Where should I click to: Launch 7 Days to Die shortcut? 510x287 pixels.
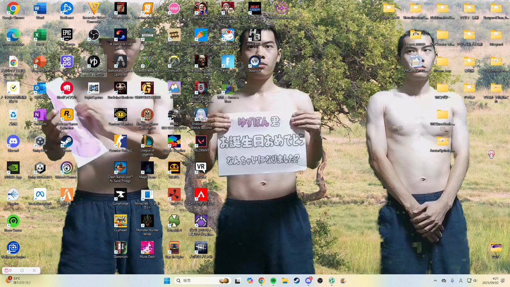pyautogui.click(x=120, y=11)
